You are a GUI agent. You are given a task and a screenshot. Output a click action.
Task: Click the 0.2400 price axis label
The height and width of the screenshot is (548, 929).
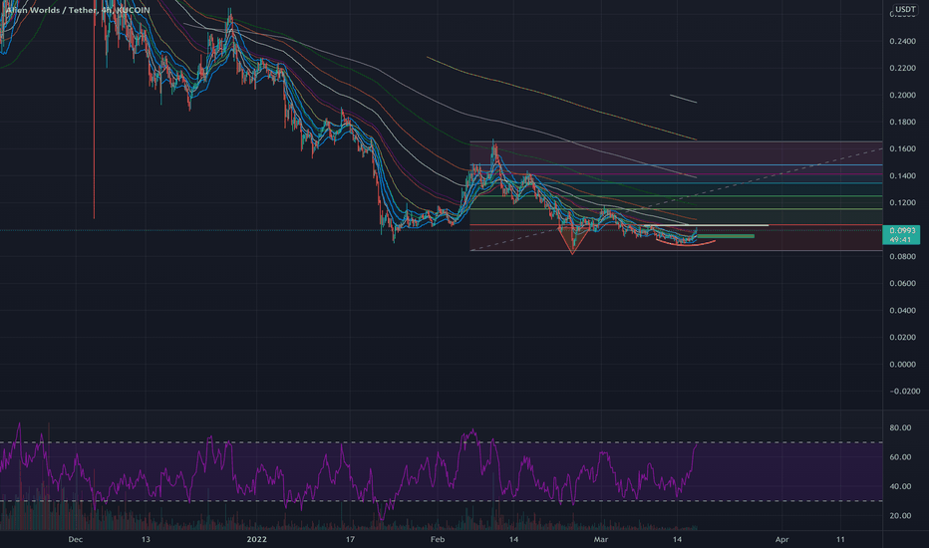click(x=902, y=42)
